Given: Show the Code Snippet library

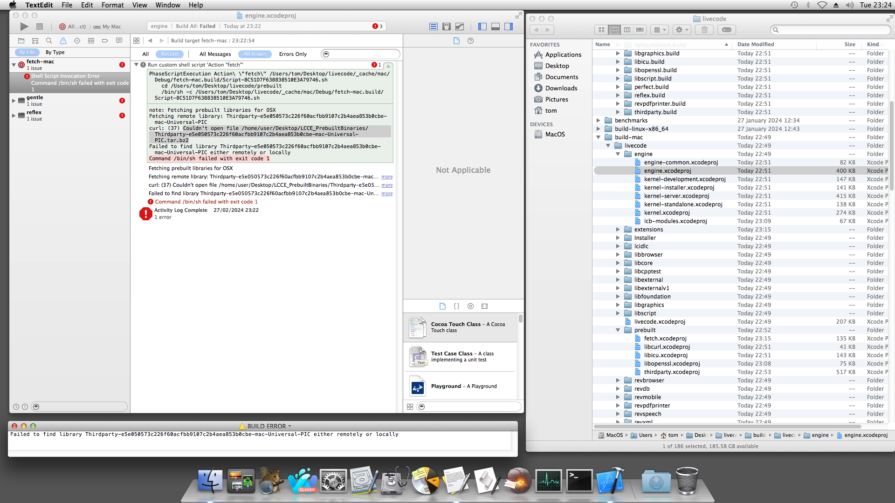Looking at the screenshot, I should (x=456, y=306).
